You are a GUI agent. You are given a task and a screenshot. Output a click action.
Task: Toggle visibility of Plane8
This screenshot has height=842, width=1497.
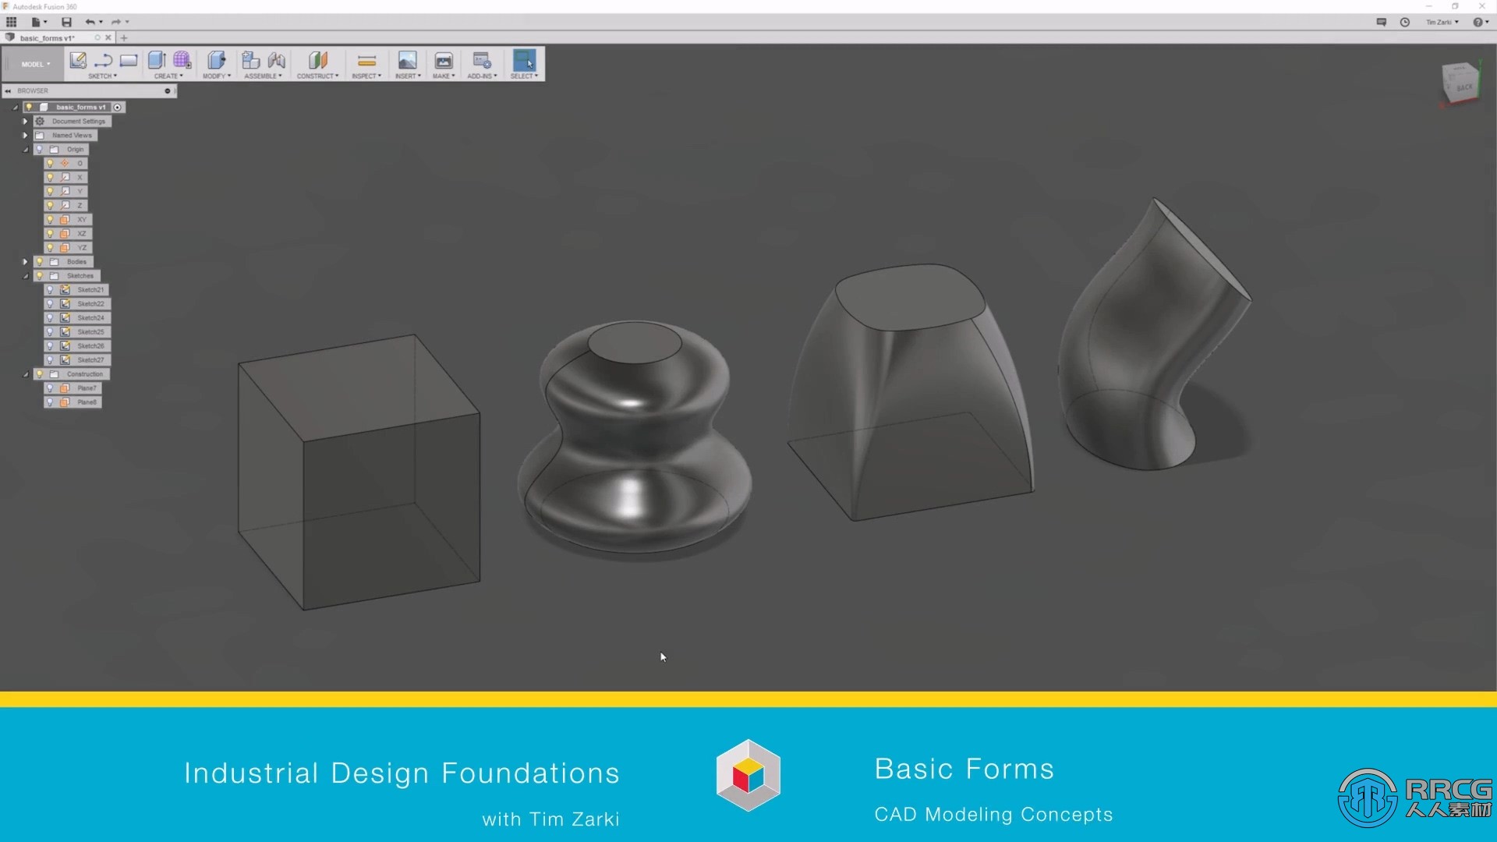click(51, 402)
